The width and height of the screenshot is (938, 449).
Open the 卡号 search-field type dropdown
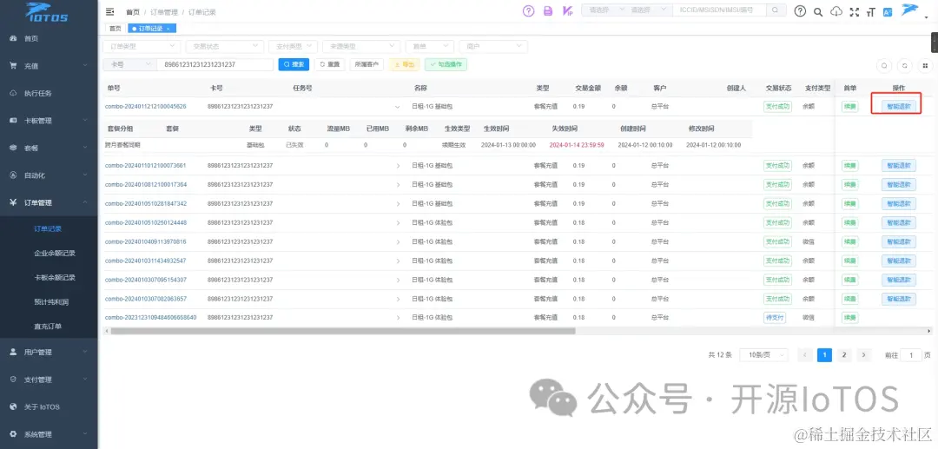coord(129,64)
